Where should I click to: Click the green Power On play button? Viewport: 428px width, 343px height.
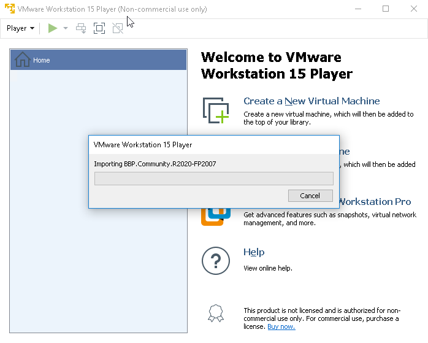pos(52,28)
